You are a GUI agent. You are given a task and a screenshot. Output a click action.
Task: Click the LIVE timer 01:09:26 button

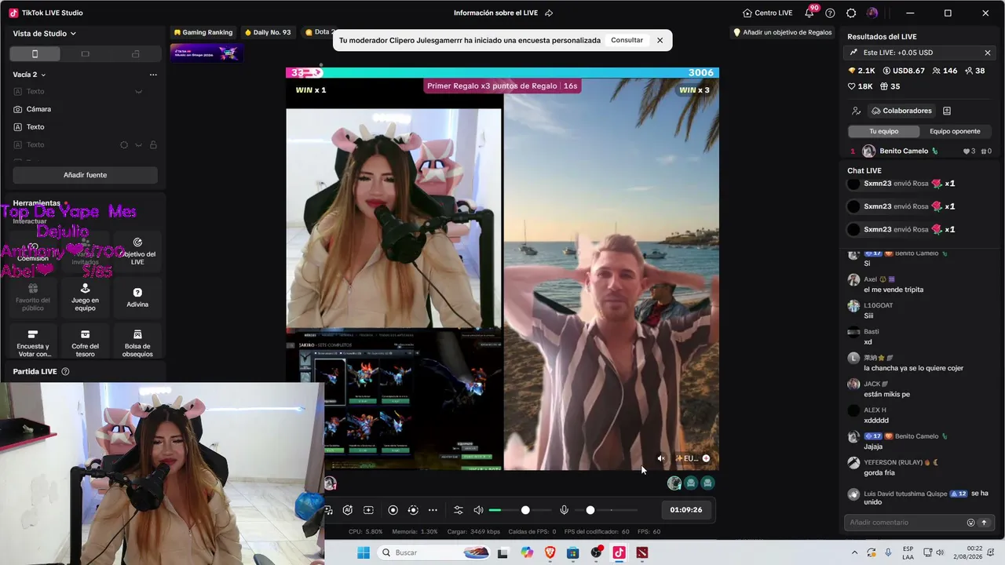686,510
